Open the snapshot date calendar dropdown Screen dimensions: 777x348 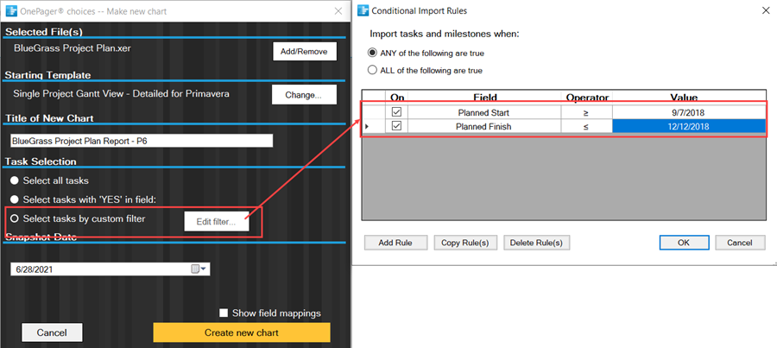(199, 269)
